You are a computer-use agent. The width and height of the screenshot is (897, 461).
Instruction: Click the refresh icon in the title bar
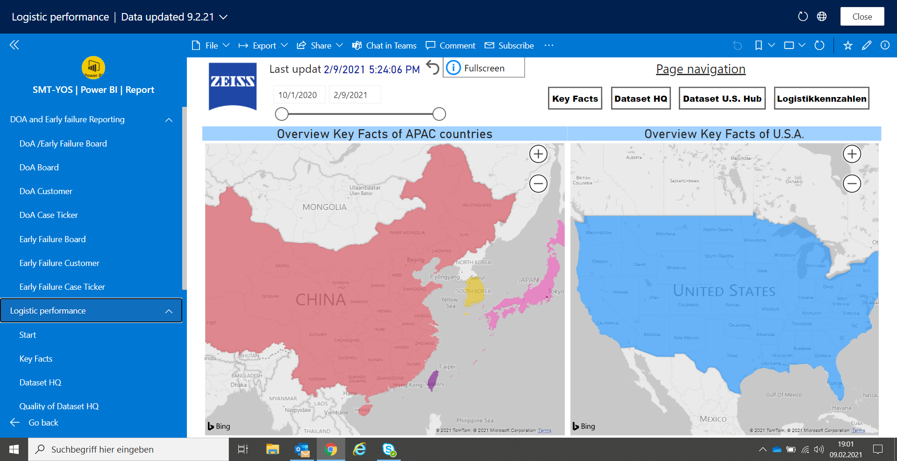point(803,17)
